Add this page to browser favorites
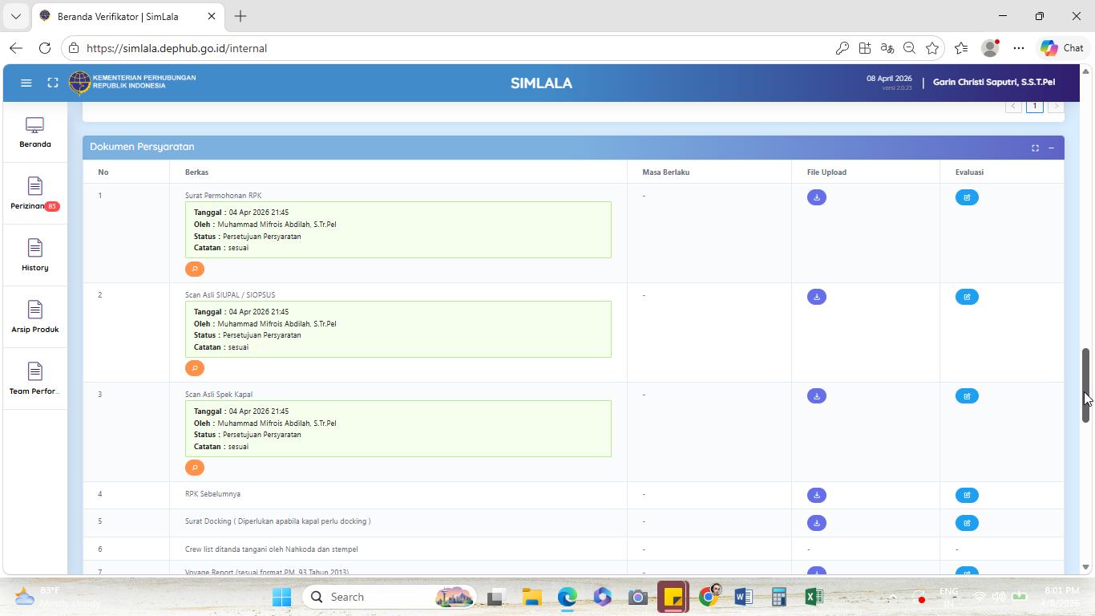Viewport: 1095px width, 616px height. click(x=931, y=48)
